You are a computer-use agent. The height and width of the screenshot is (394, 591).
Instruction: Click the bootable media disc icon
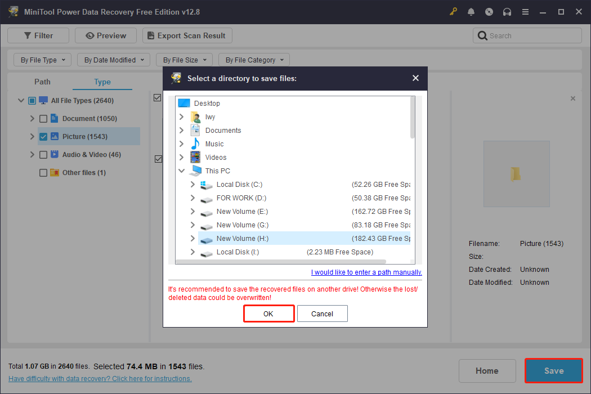point(489,11)
